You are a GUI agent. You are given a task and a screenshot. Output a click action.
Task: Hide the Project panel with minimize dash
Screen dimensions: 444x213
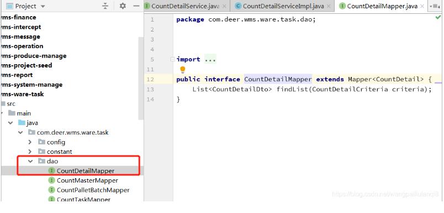pyautogui.click(x=136, y=6)
